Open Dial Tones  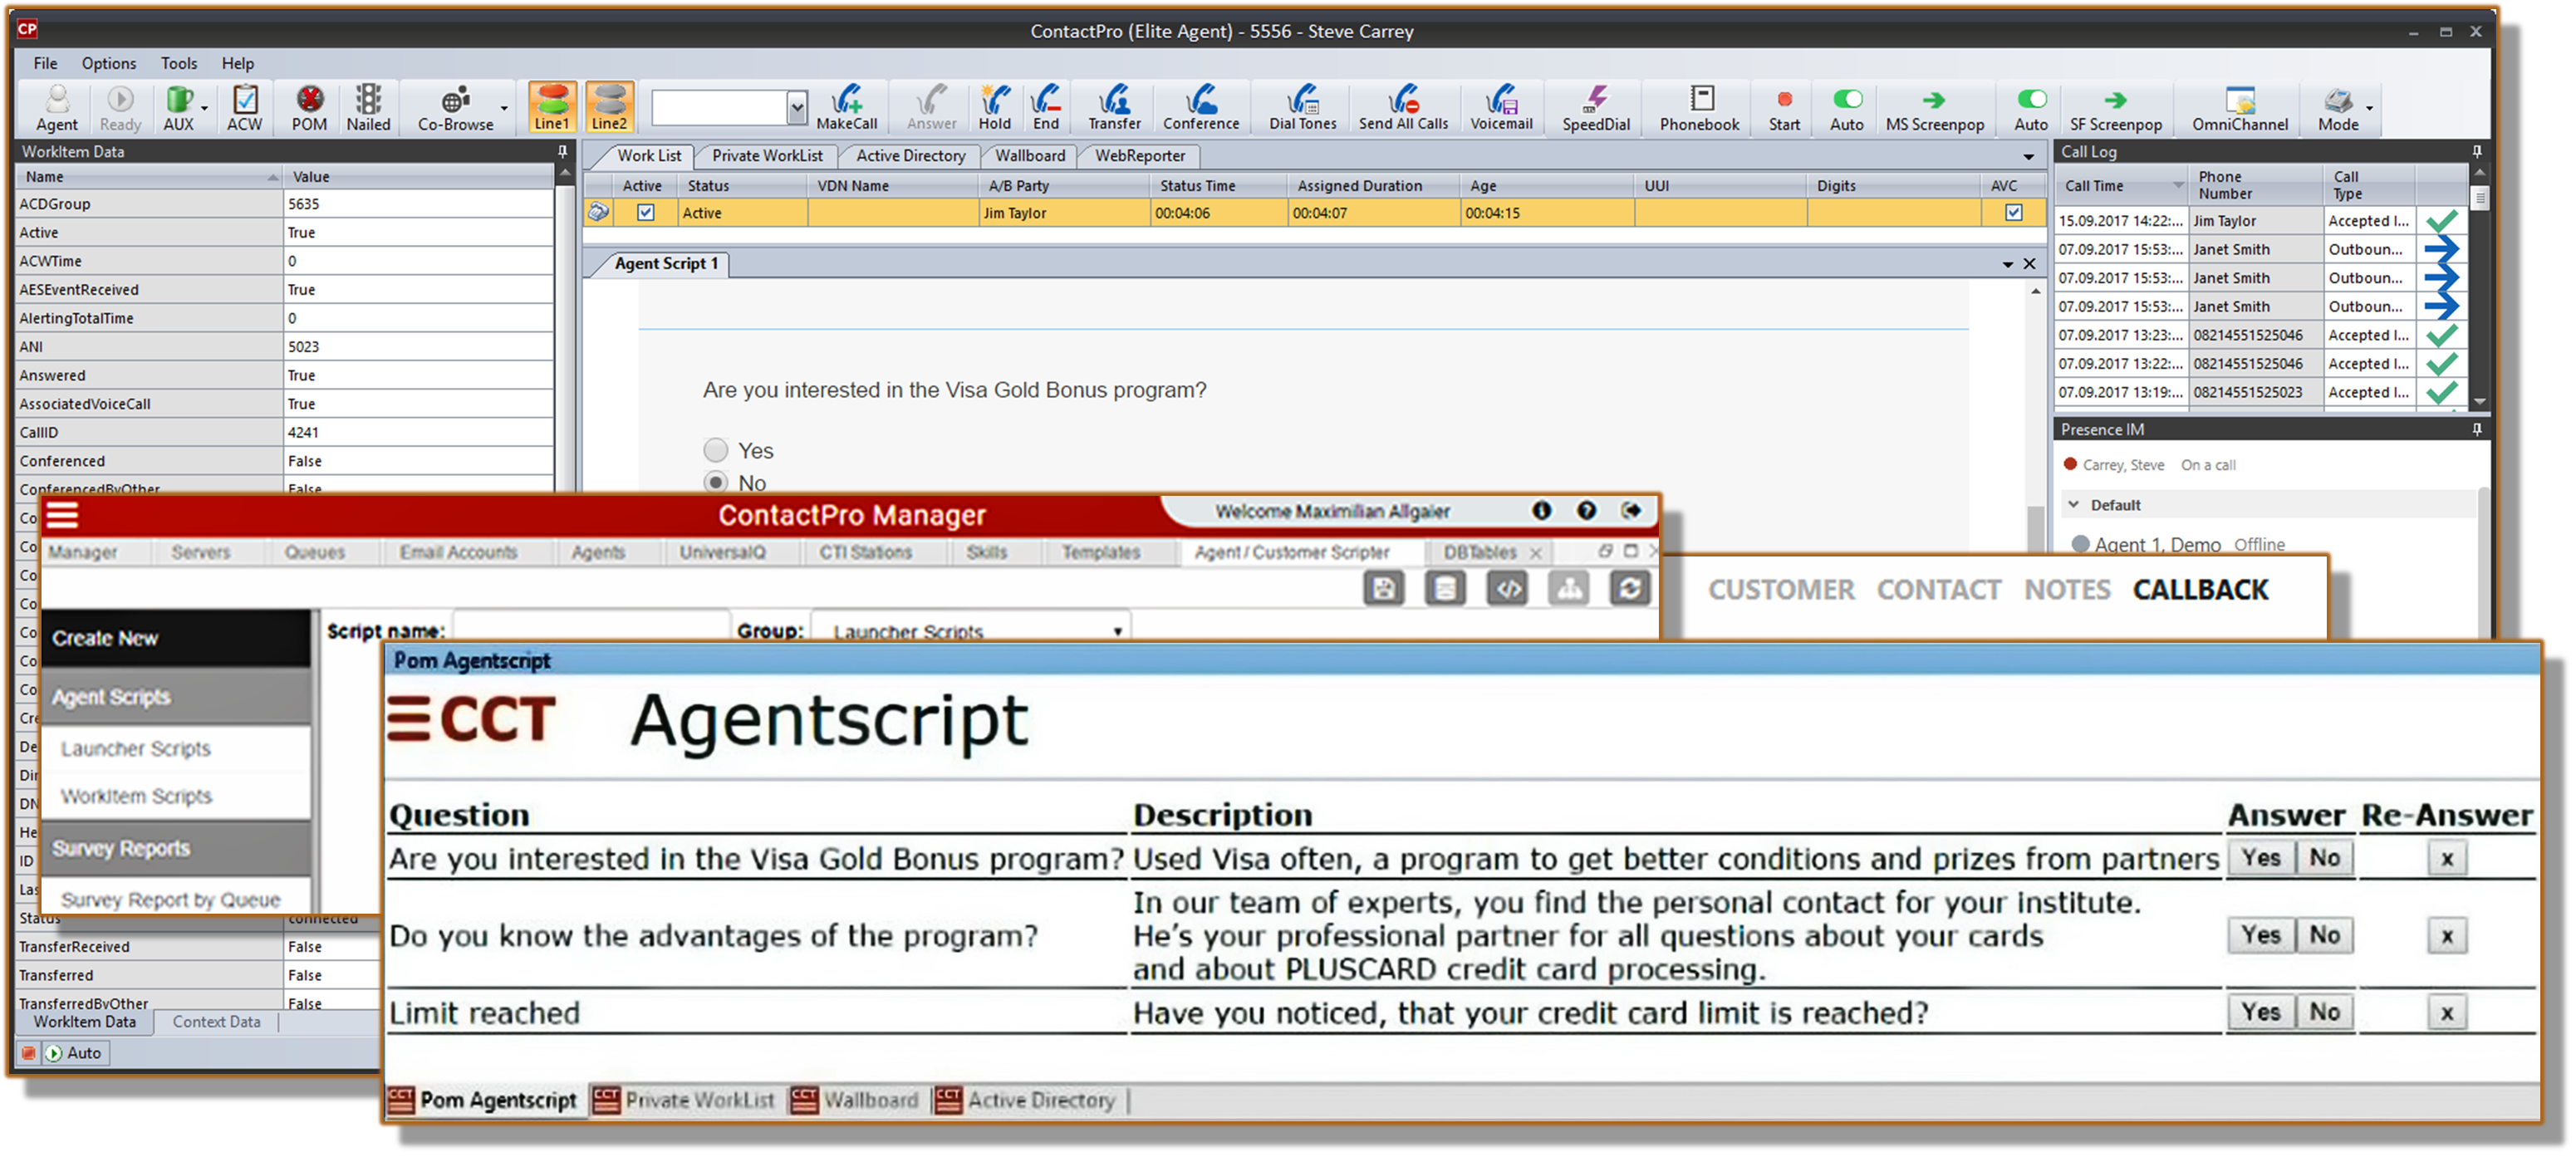click(x=1303, y=108)
